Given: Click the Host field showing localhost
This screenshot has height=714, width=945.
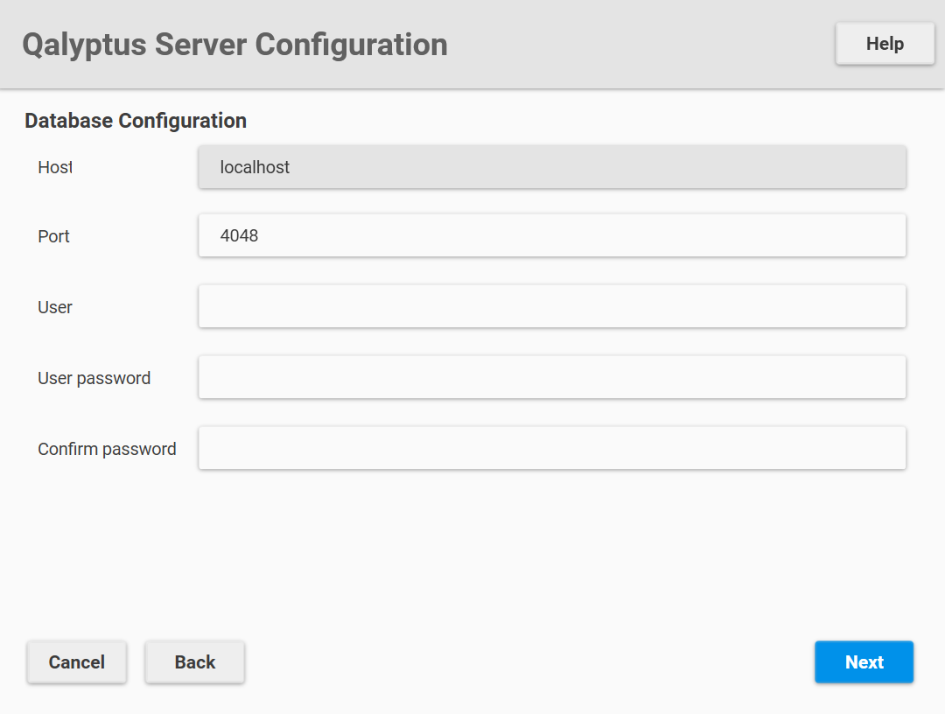Looking at the screenshot, I should pos(551,166).
